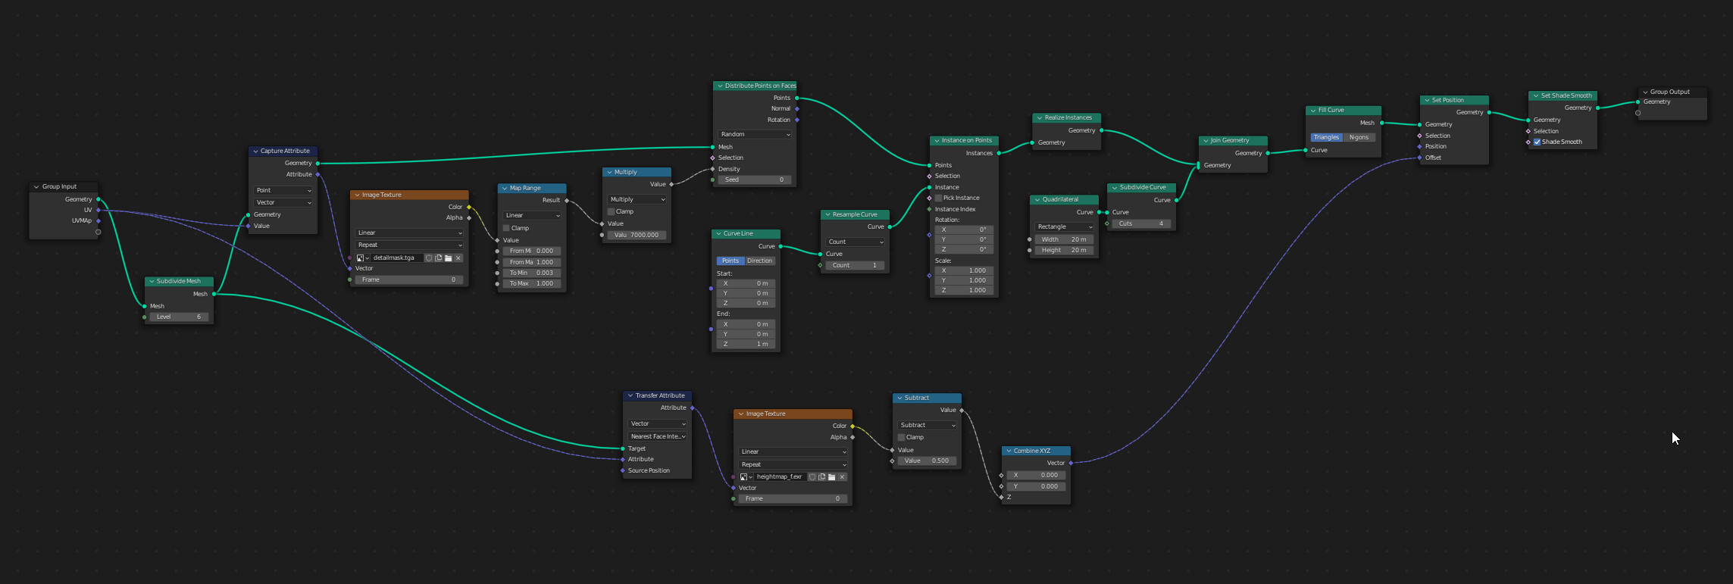Select the Realize Instances node header
1733x584 pixels.
coord(1067,117)
